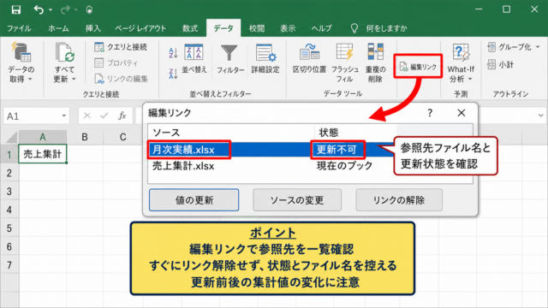Screen dimensions: 548x308
Task: Click the 編集リンク ribbon button
Action: coord(418,67)
